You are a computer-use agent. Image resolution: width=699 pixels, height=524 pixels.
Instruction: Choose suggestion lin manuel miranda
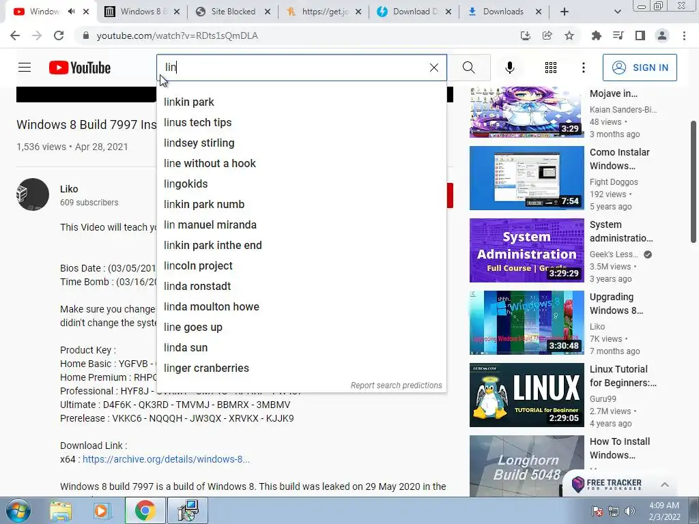[x=301, y=225]
